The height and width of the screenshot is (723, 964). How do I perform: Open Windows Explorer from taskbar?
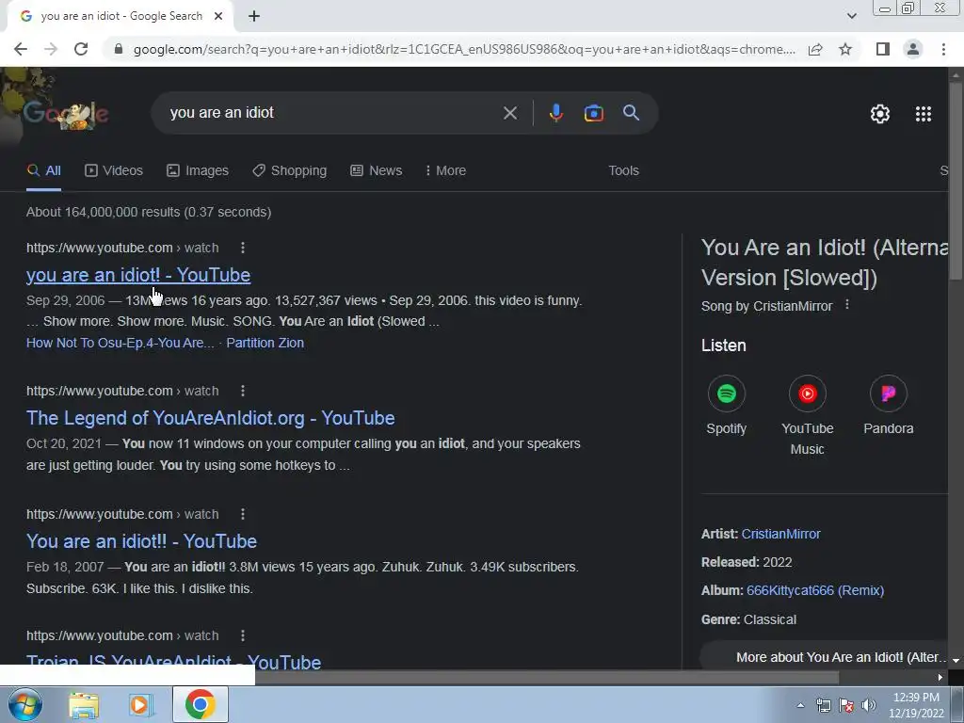pyautogui.click(x=83, y=705)
